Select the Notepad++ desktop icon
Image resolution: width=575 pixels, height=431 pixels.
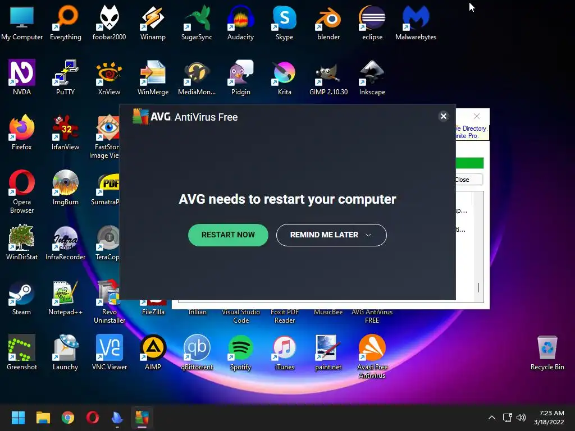click(66, 297)
